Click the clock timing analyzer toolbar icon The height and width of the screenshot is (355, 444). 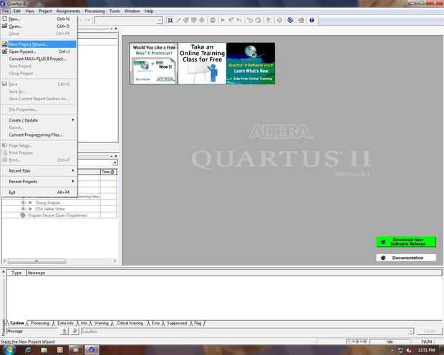click(x=258, y=20)
